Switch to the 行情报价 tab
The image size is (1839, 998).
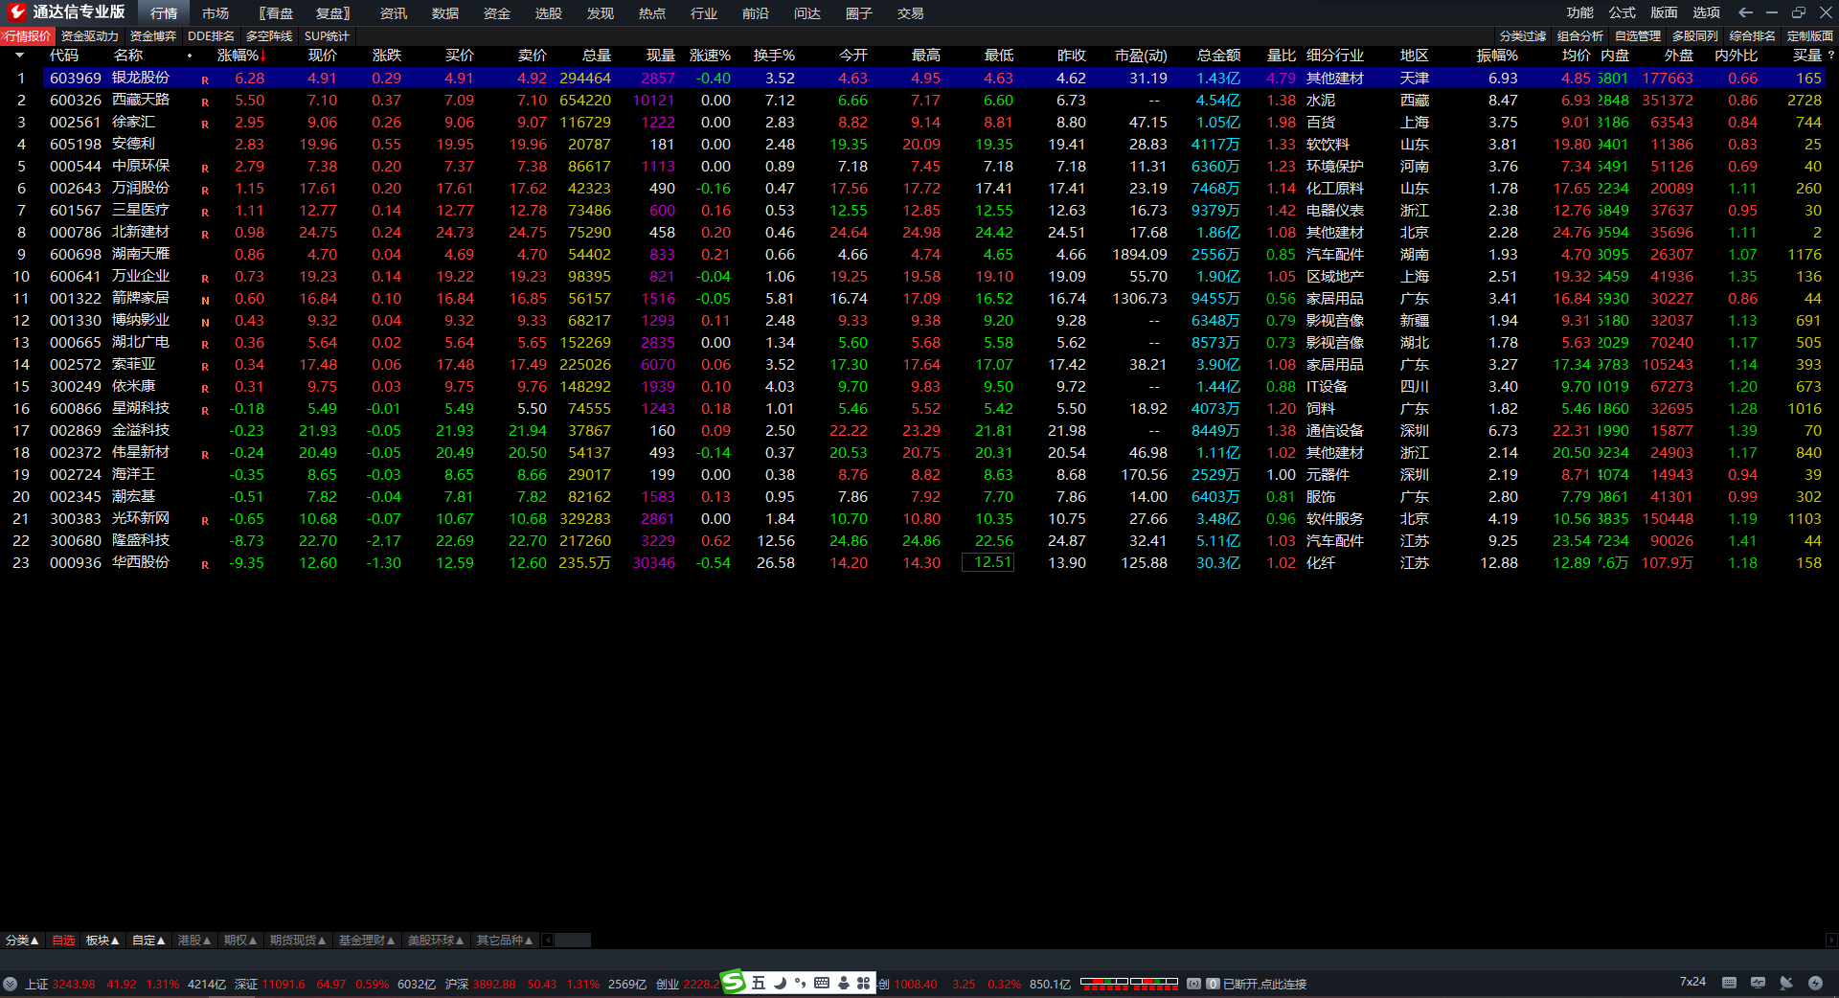[28, 35]
